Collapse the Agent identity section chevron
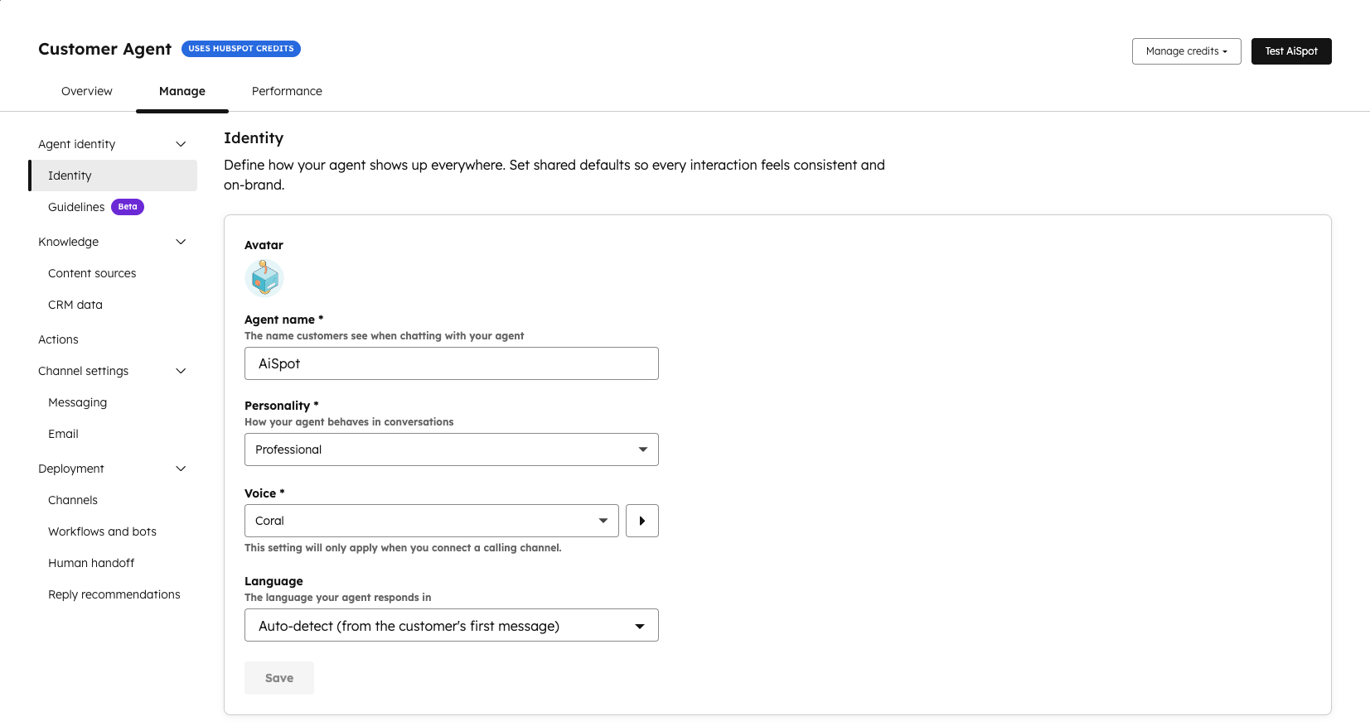Viewport: 1370px width, 726px height. 181,144
